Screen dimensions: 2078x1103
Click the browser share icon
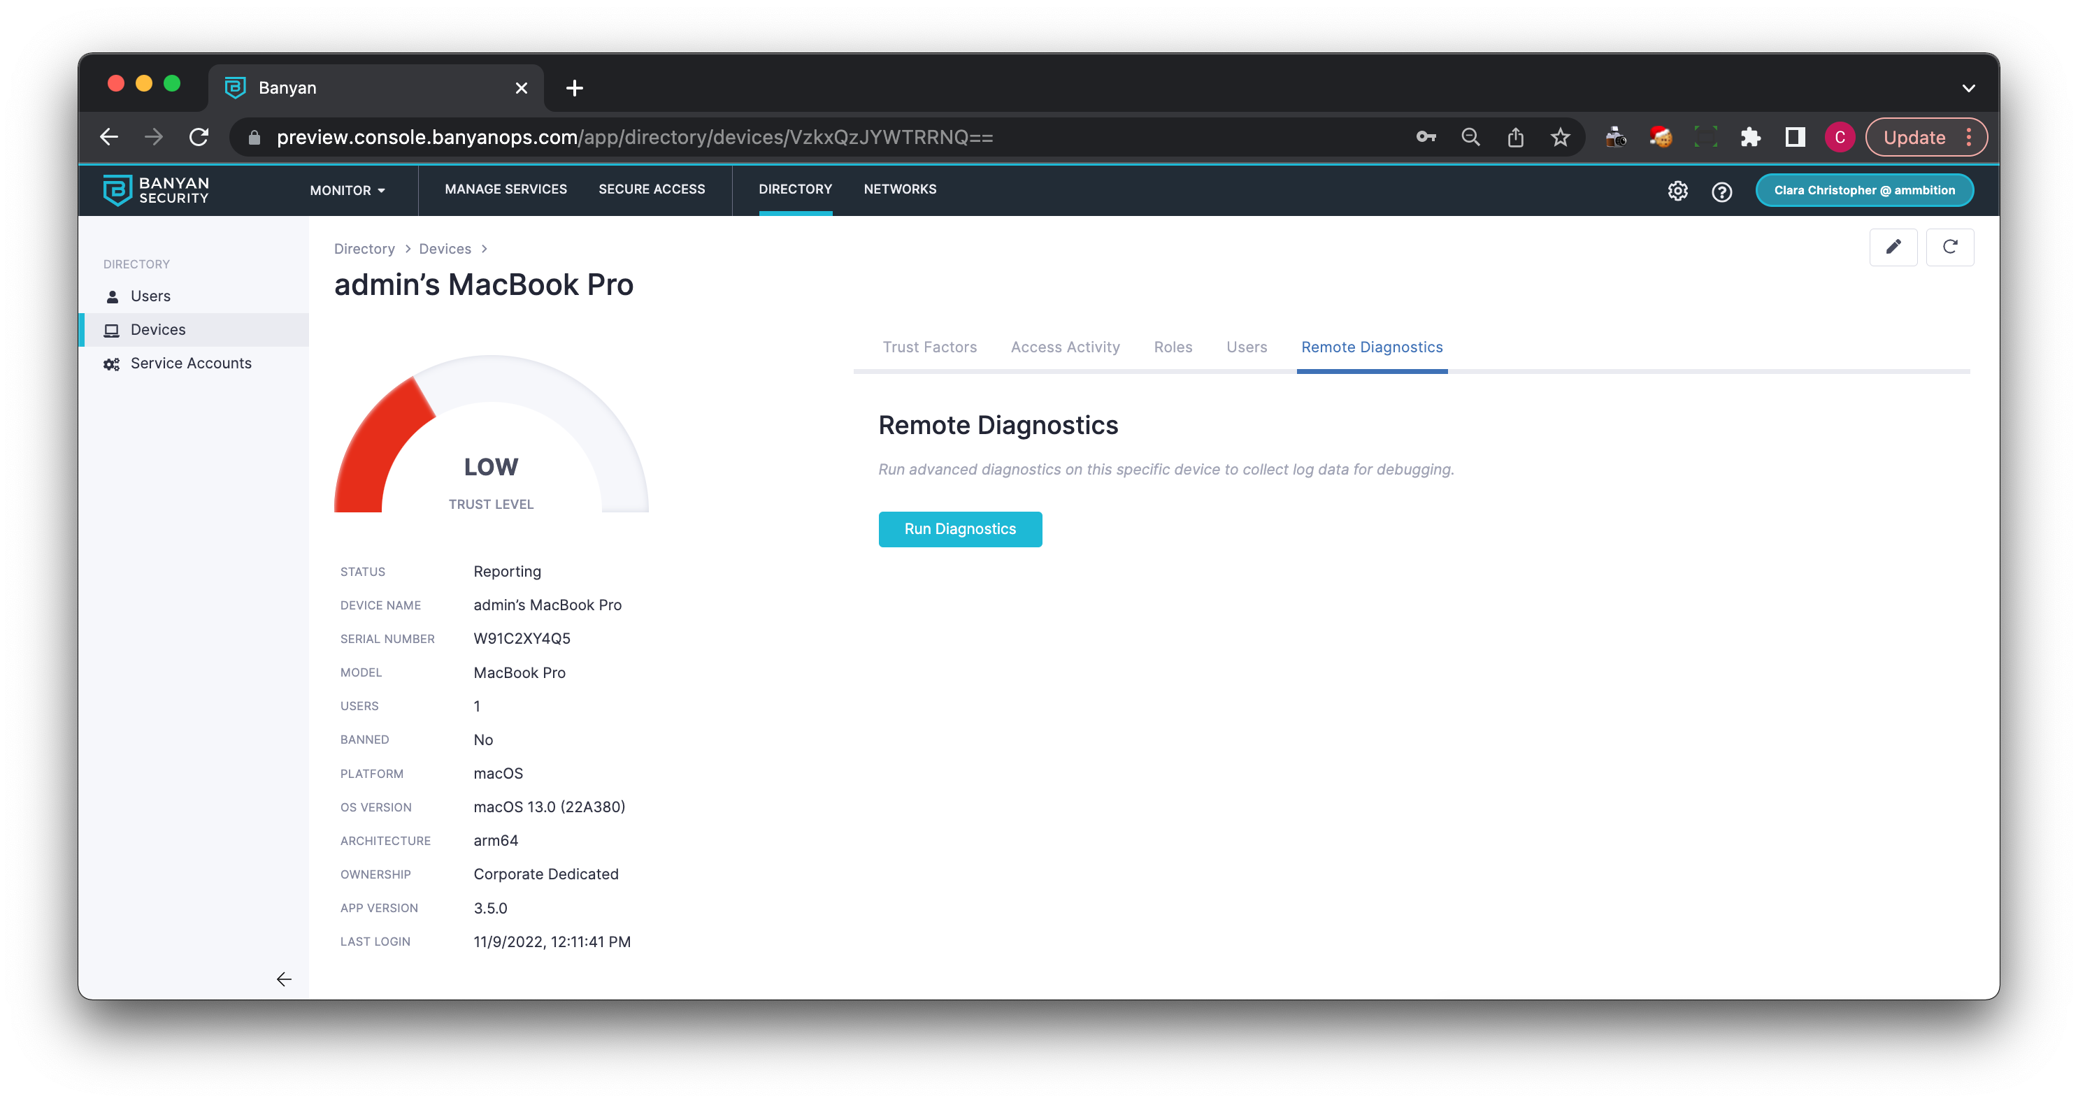point(1515,137)
